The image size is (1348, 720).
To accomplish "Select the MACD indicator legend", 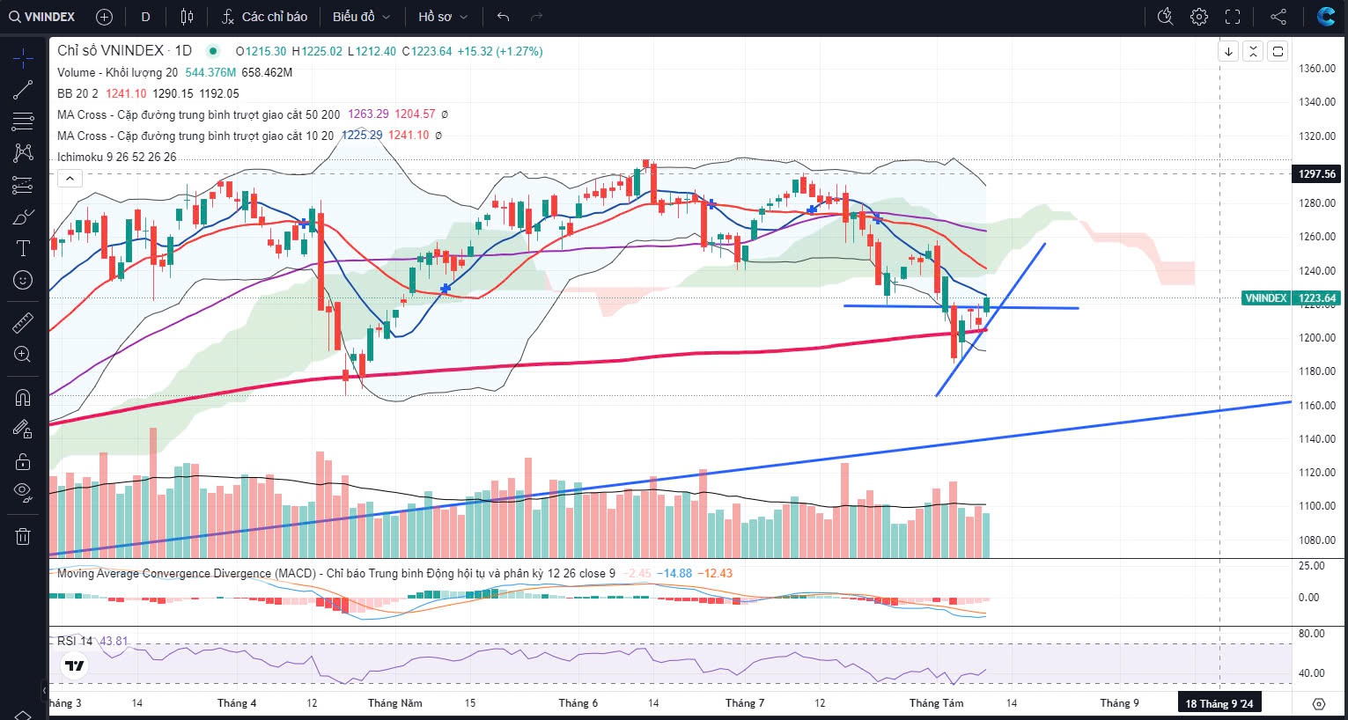I will point(335,573).
